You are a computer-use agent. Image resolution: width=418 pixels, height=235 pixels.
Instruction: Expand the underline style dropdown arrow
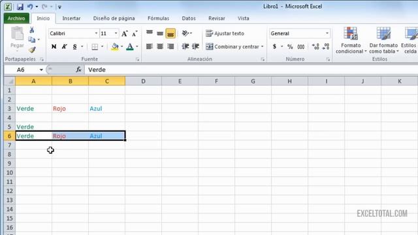tap(82, 46)
